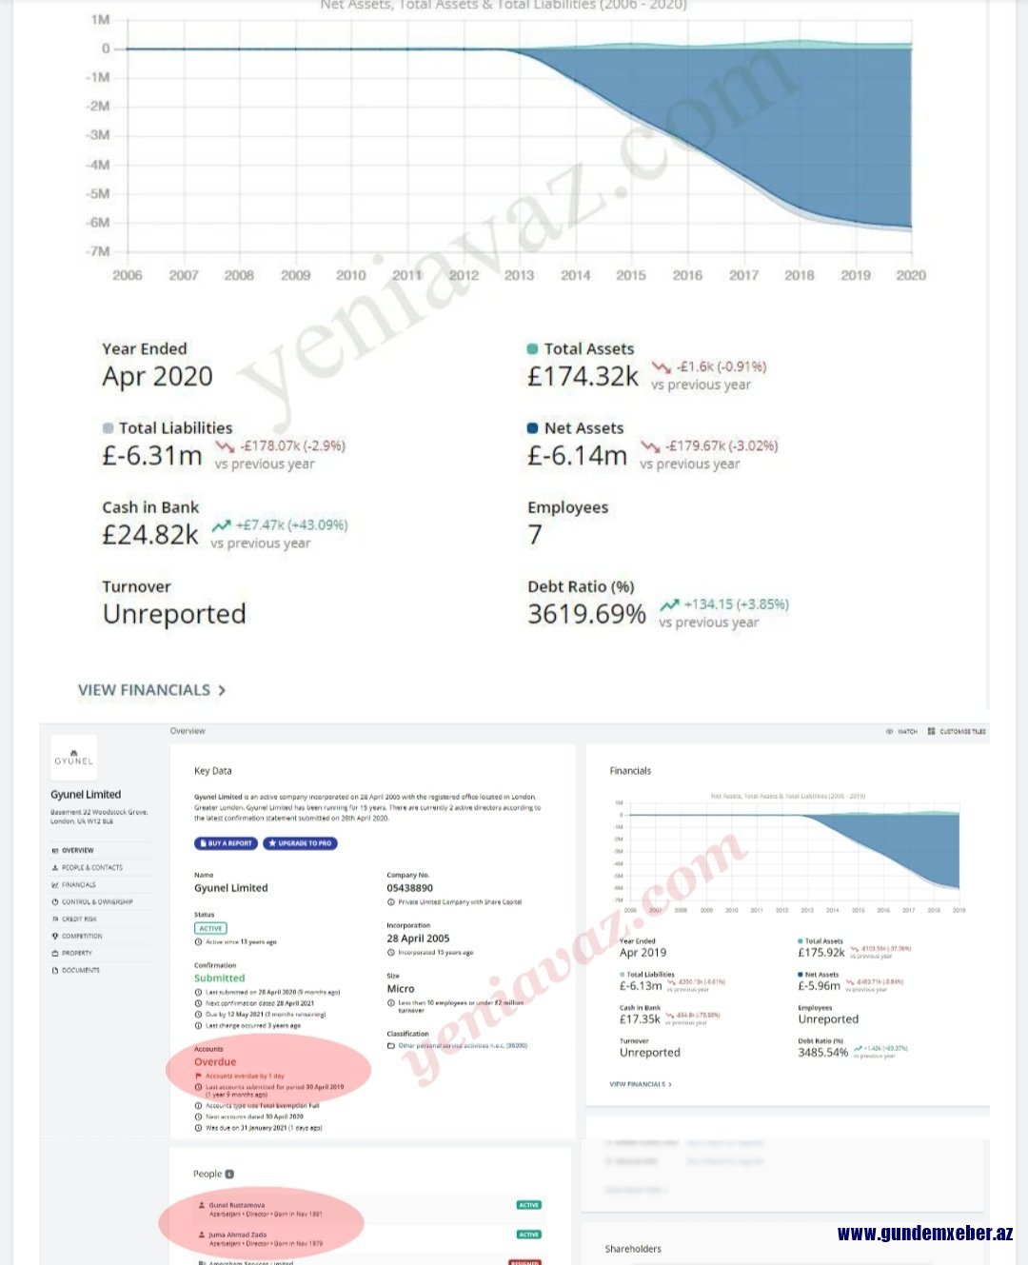Click the Upgrade To Pro button
The width and height of the screenshot is (1028, 1265).
[300, 843]
